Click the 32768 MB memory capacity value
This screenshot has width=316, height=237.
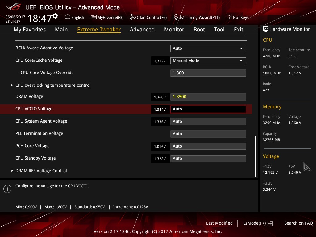click(272, 140)
